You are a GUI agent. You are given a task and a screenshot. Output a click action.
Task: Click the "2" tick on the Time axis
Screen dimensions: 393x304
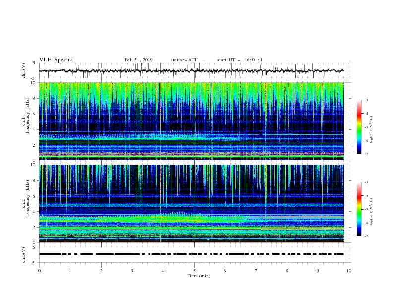(x=101, y=271)
